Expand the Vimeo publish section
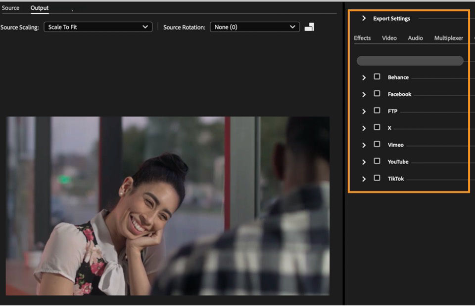This screenshot has width=475, height=306. pos(364,145)
